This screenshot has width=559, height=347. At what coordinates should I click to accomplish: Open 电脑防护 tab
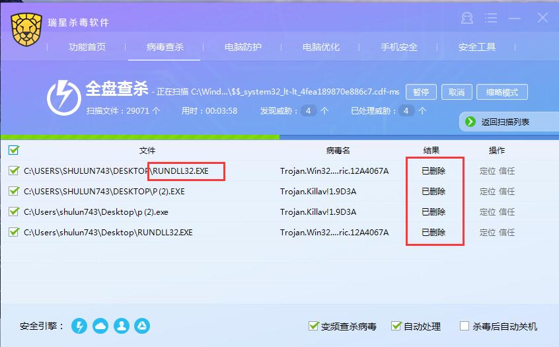tap(243, 47)
